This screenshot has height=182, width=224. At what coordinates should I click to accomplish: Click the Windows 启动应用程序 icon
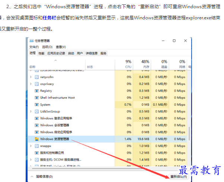37,132
